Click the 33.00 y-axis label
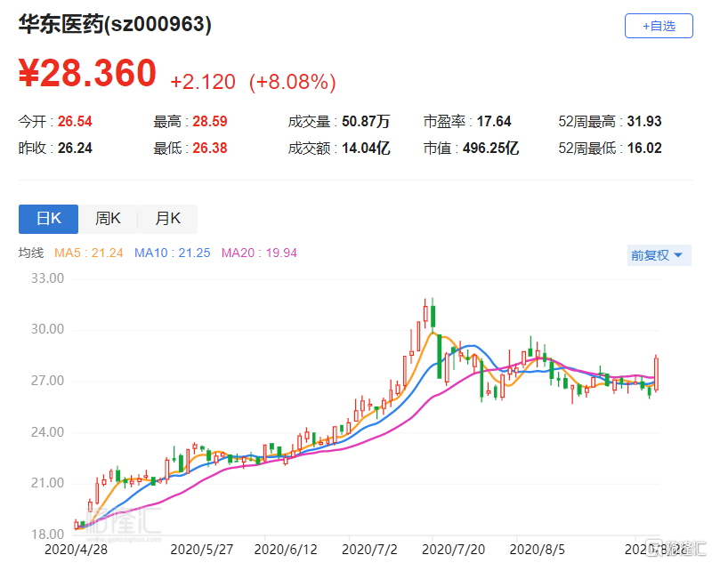Viewport: 712px width, 563px height. 47,278
